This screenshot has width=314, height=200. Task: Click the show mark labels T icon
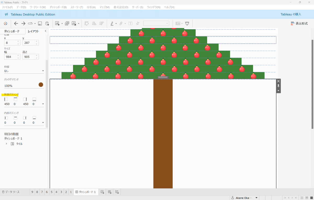[130, 24]
